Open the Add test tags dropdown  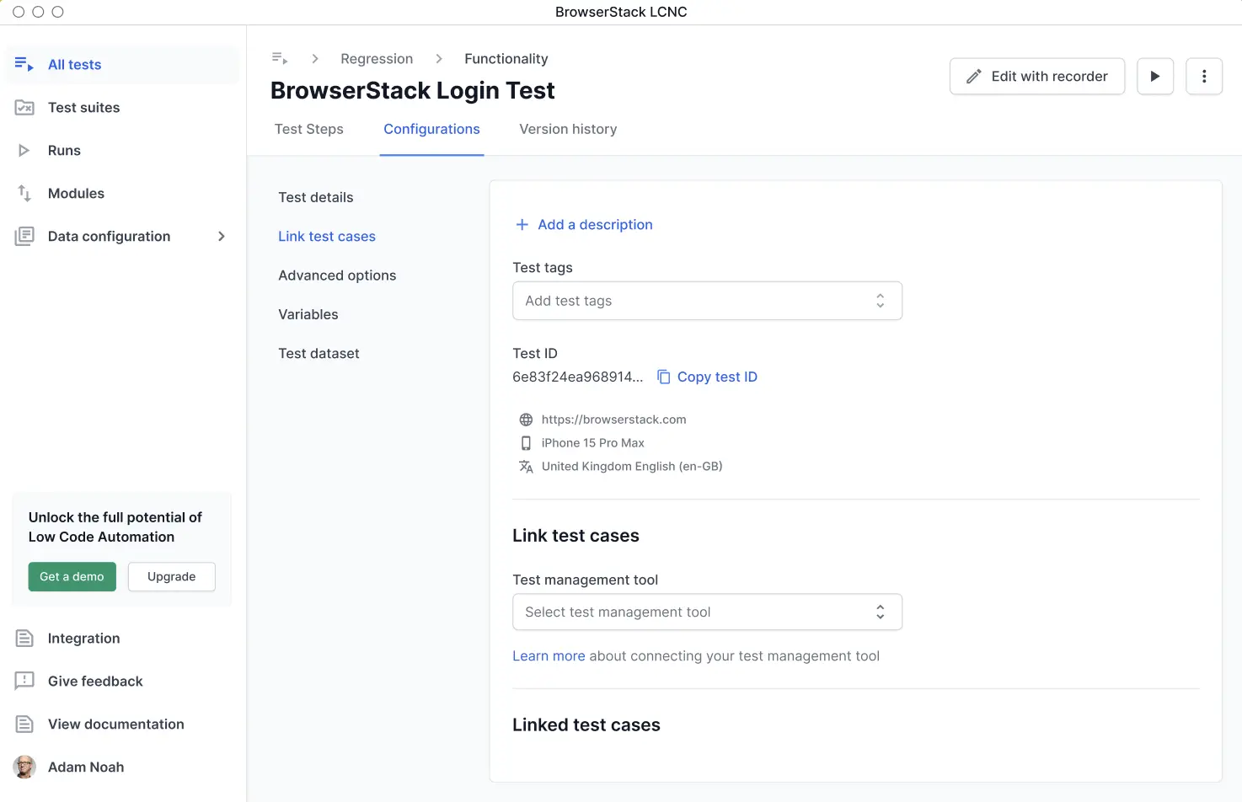(x=707, y=301)
